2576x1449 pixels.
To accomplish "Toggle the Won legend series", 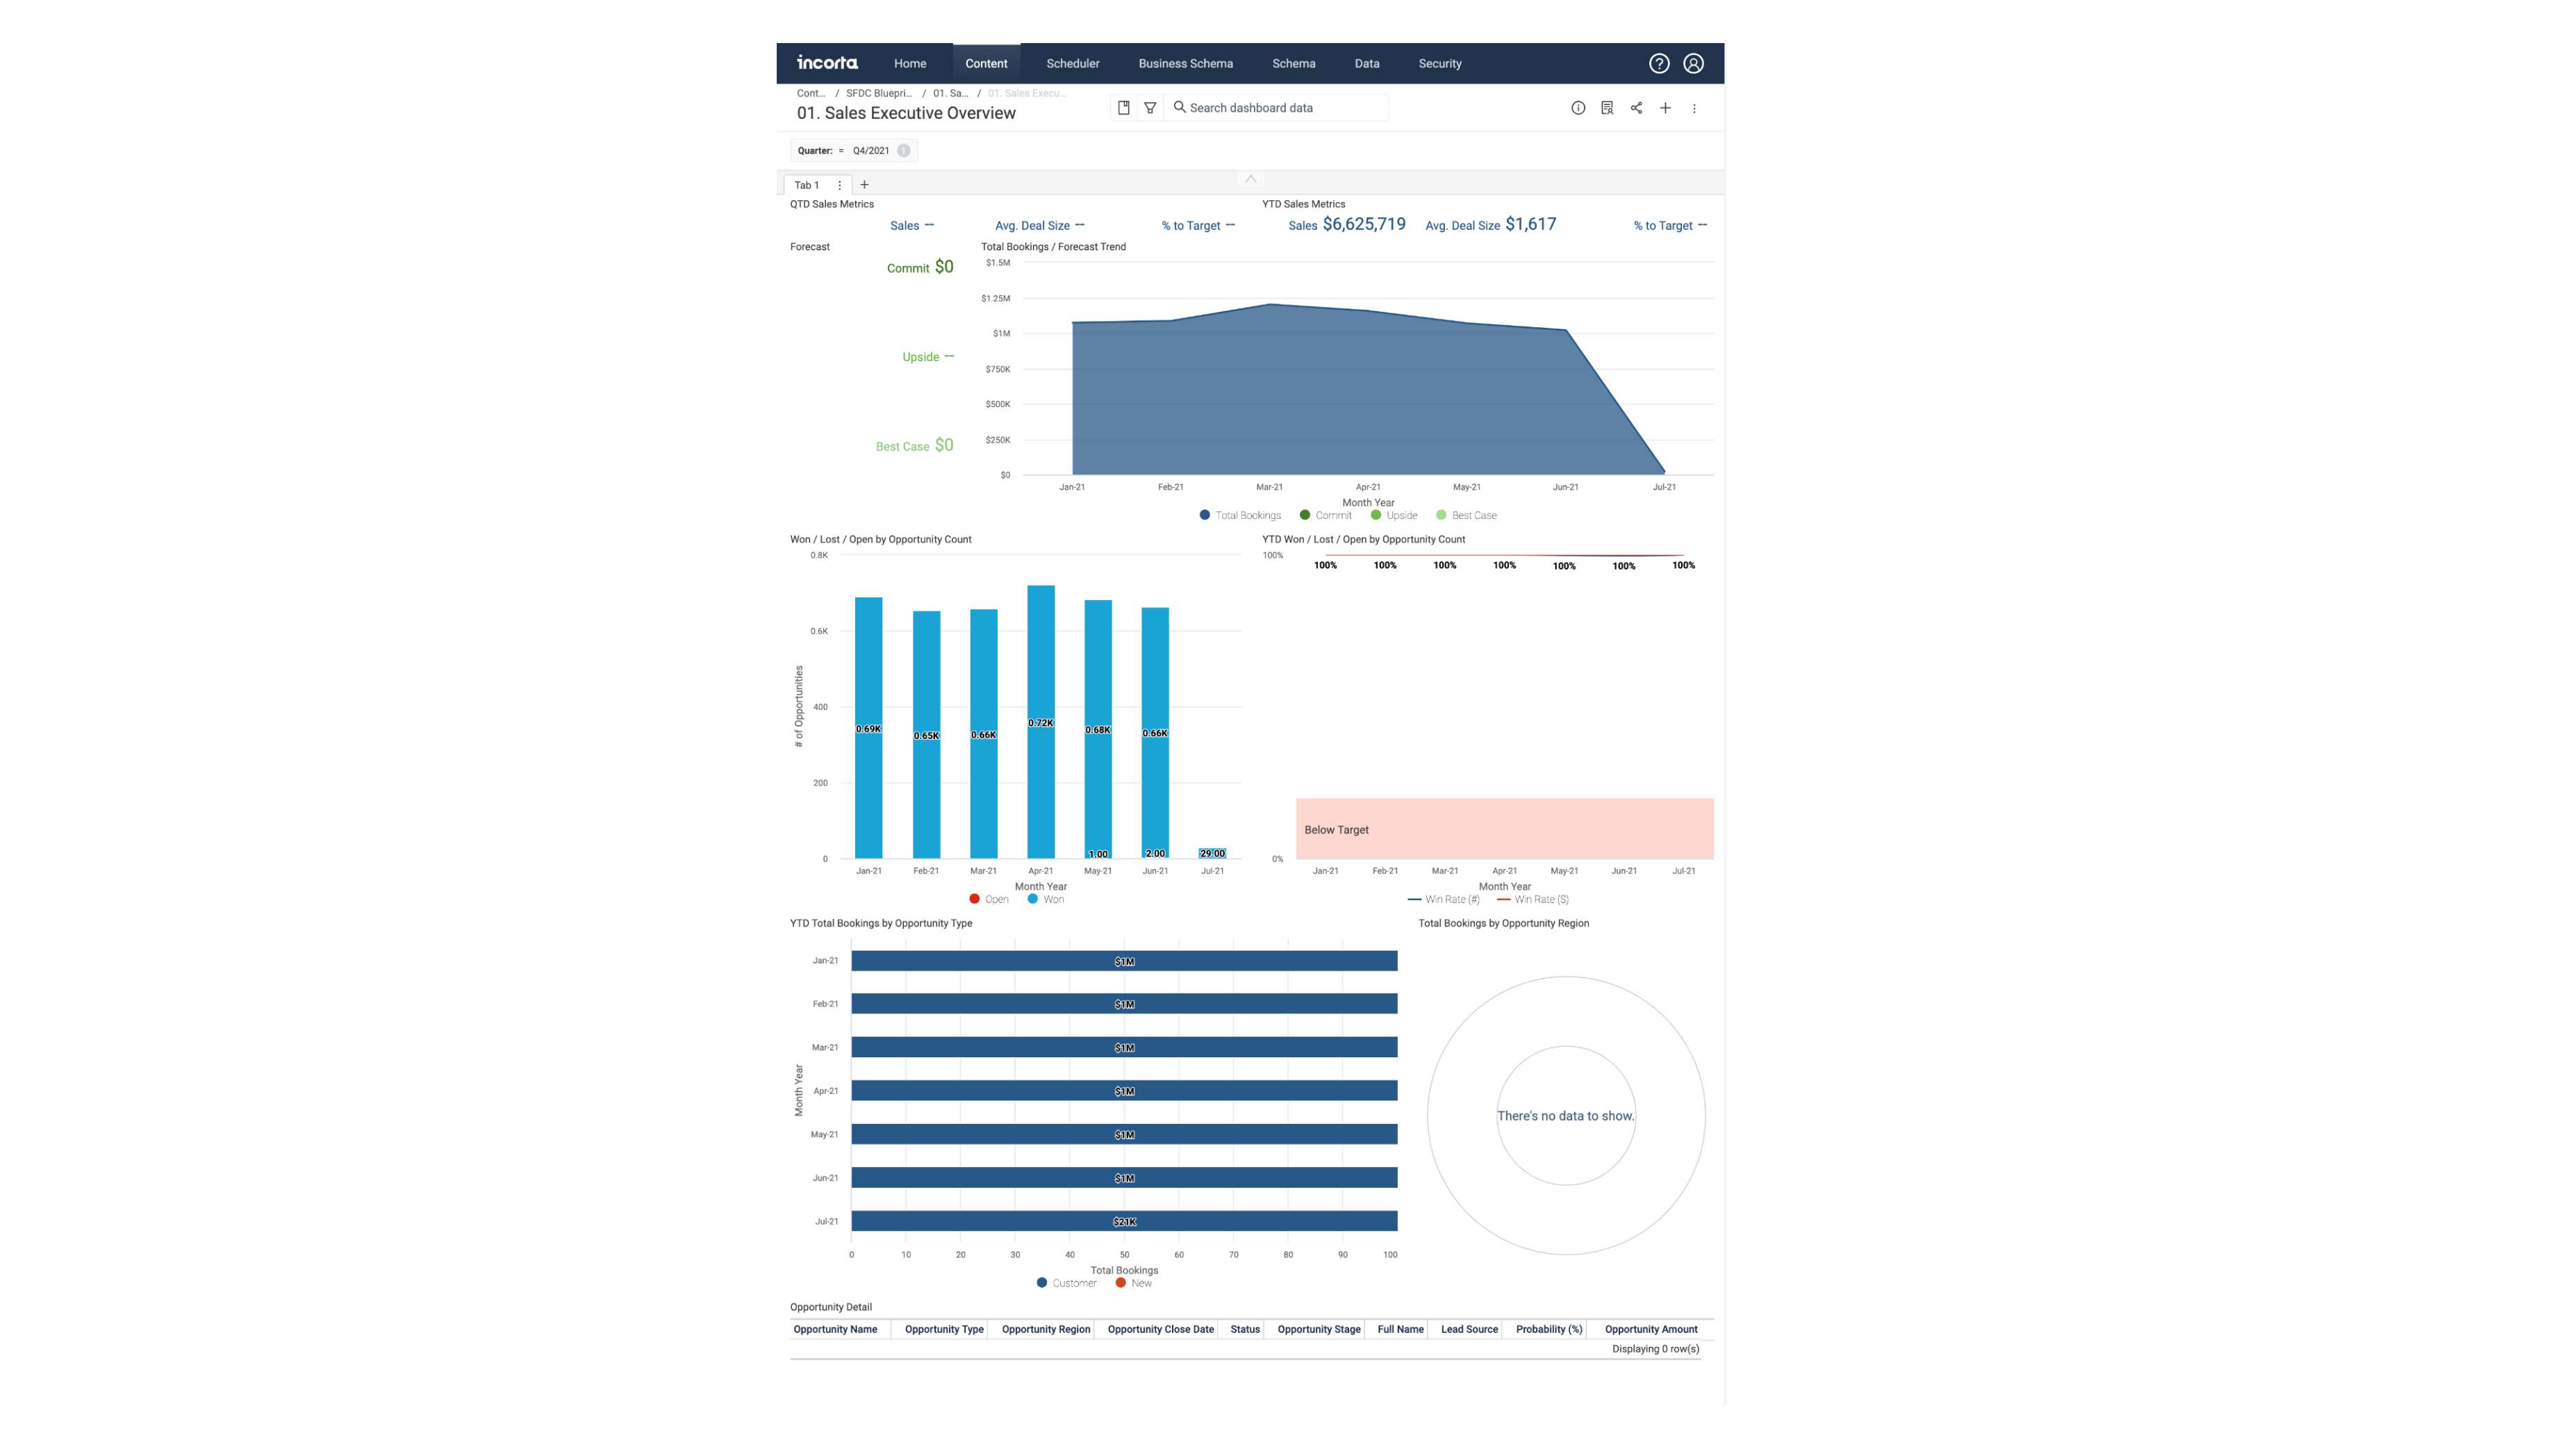I will (x=1045, y=899).
